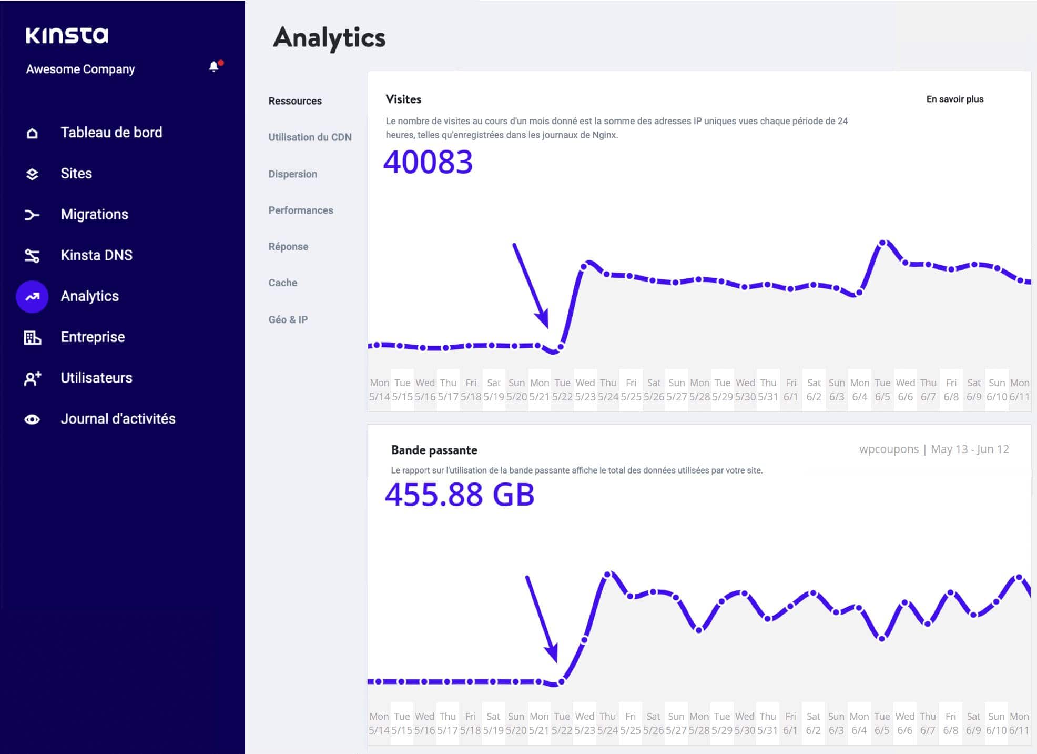Click the Utilisateurs add-user icon
This screenshot has width=1037, height=754.
[x=32, y=378]
